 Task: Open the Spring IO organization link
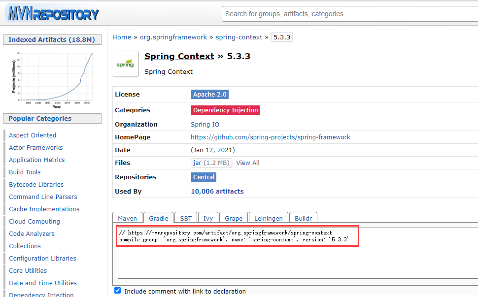205,124
